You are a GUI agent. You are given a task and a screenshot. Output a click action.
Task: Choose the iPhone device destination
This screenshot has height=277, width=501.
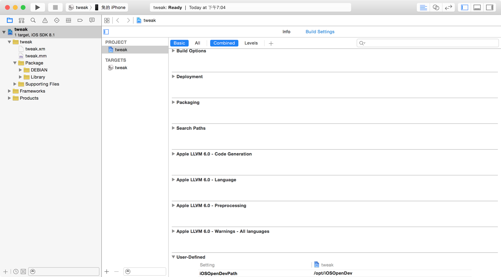point(110,7)
